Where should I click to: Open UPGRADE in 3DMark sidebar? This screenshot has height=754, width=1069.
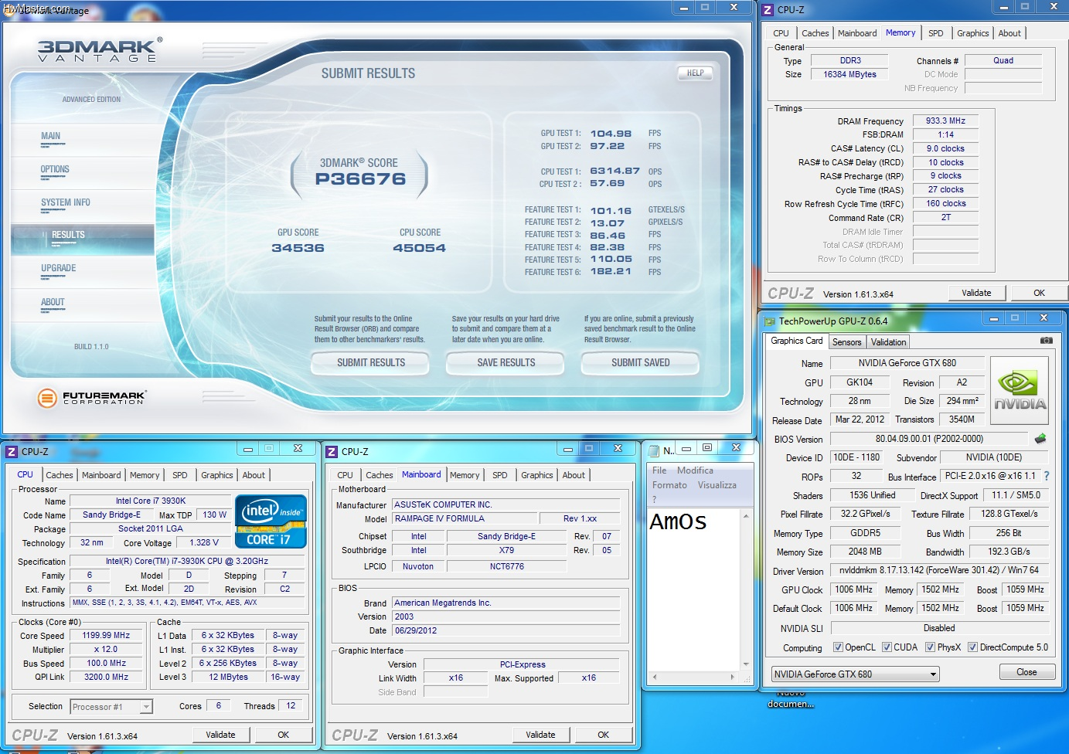click(x=59, y=268)
